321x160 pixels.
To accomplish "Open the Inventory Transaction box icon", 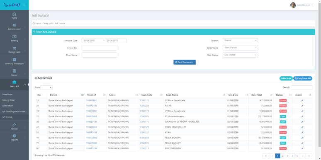I will [x=15, y=60].
